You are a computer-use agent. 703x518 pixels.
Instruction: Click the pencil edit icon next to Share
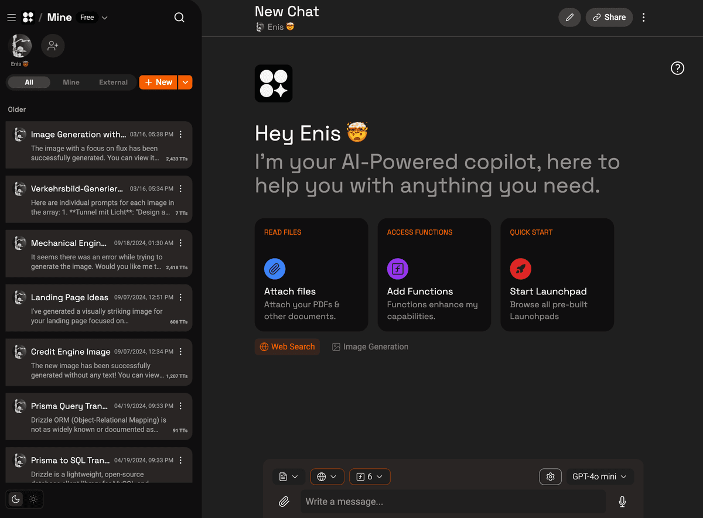(569, 17)
